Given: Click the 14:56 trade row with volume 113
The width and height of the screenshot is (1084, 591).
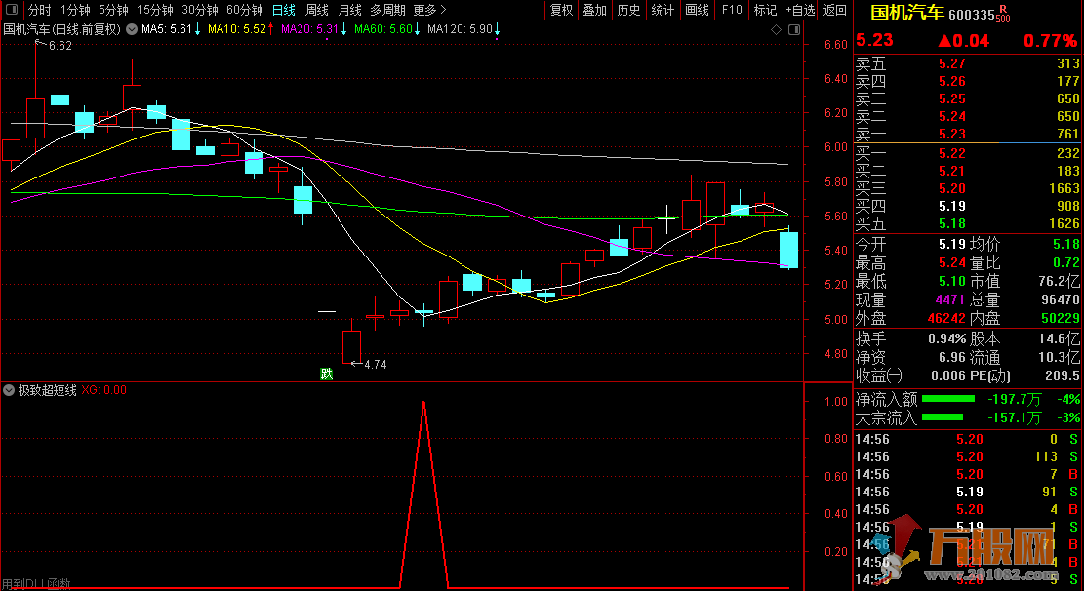Looking at the screenshot, I should [x=968, y=456].
